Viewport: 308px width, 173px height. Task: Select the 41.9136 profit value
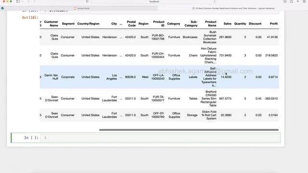pos(272,37)
